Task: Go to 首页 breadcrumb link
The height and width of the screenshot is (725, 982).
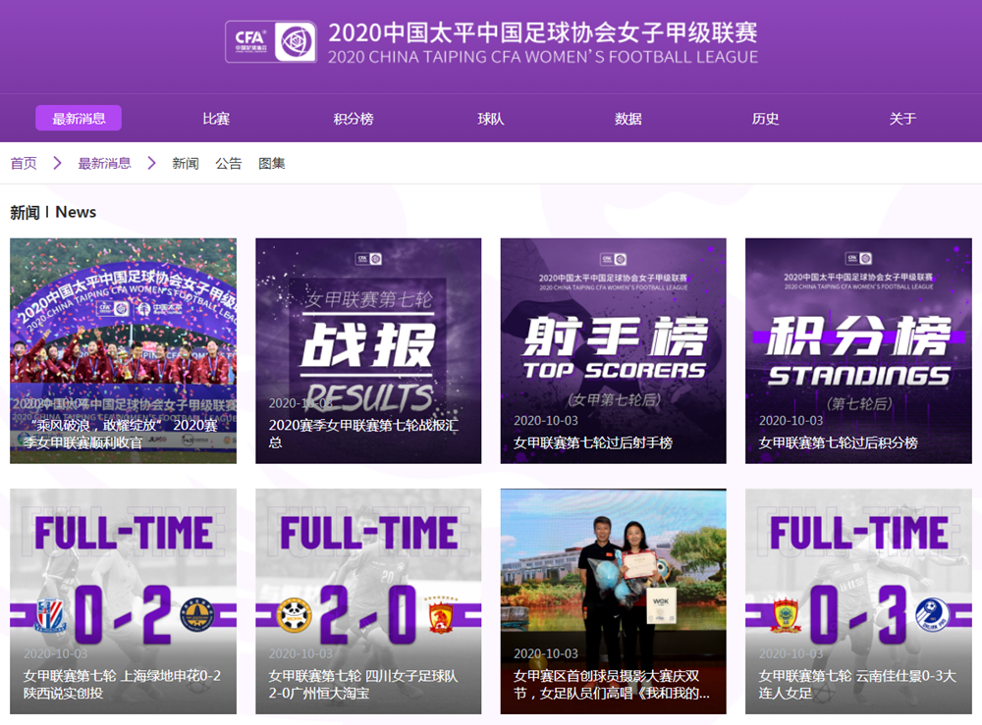Action: point(24,163)
